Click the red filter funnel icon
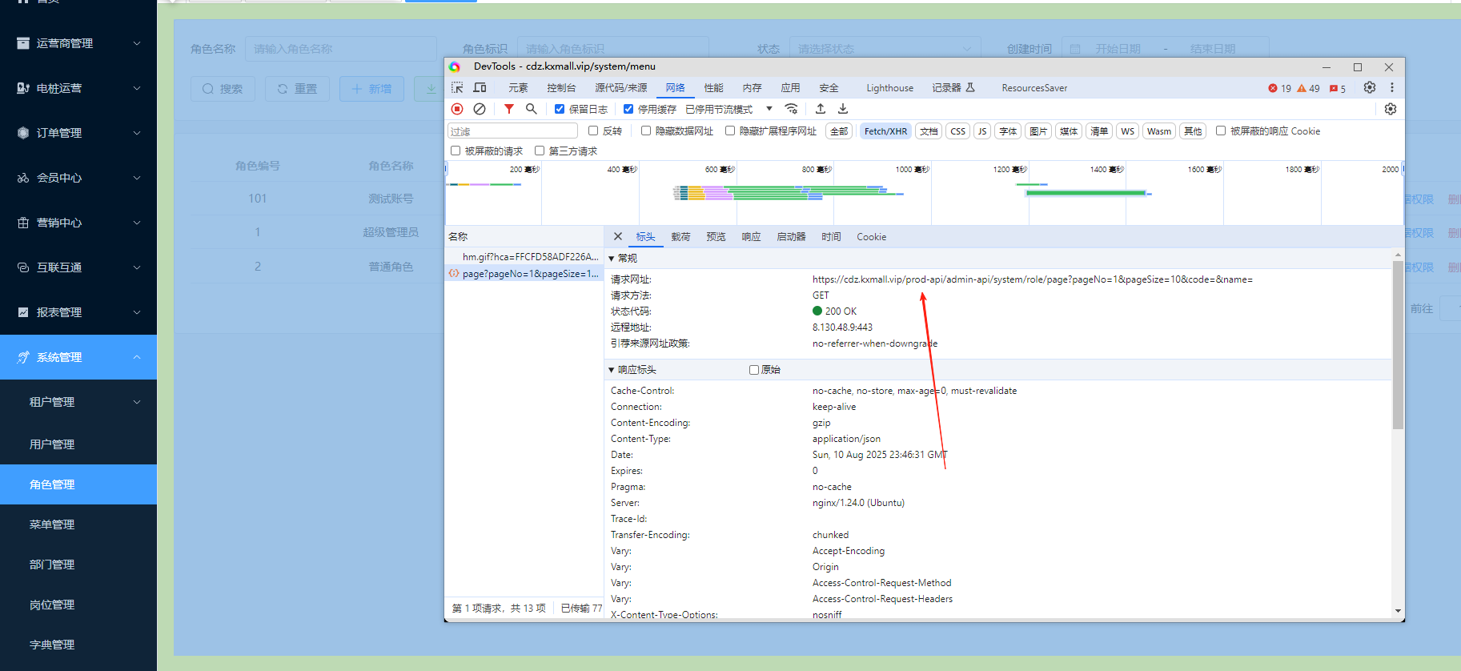Screen dimensions: 1461x671 pyautogui.click(x=508, y=109)
